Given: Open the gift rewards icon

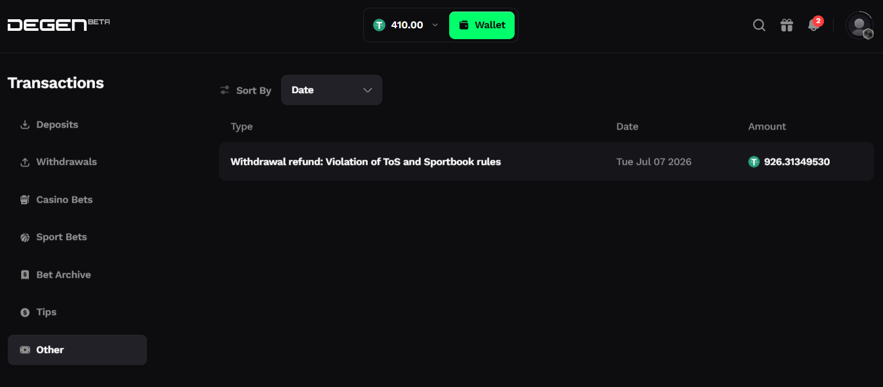Looking at the screenshot, I should pyautogui.click(x=787, y=26).
